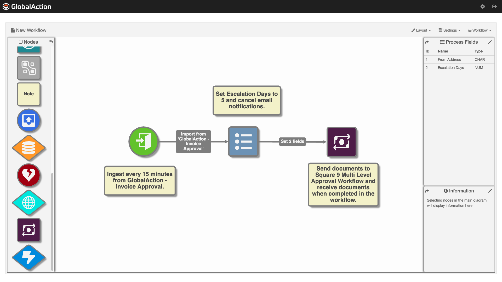This screenshot has height=282, width=502.
Task: Click the global/web connector node icon
Action: coord(28,203)
